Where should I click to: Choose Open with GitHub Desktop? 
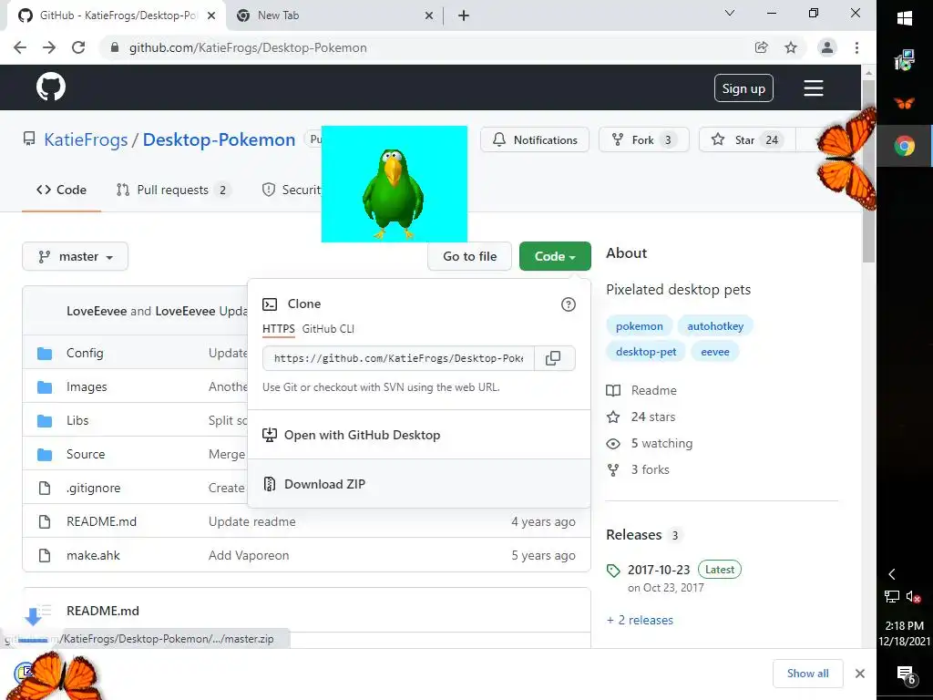click(419, 435)
